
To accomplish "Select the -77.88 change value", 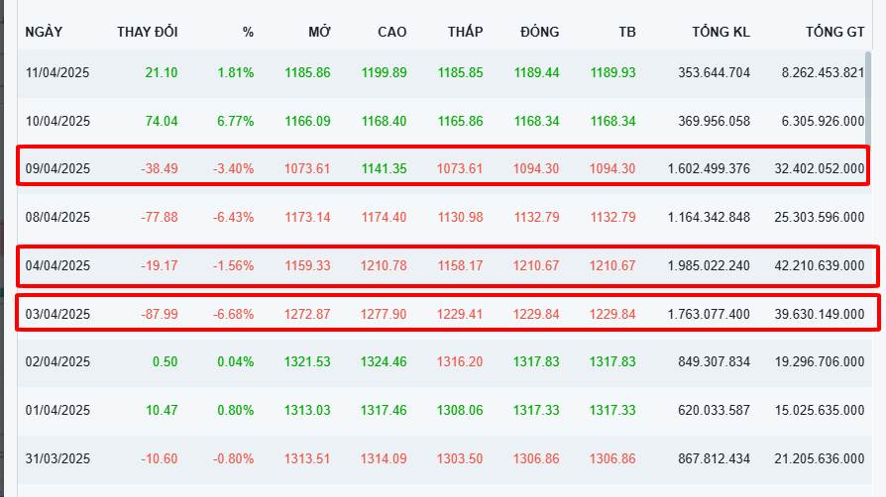I will click(x=159, y=217).
